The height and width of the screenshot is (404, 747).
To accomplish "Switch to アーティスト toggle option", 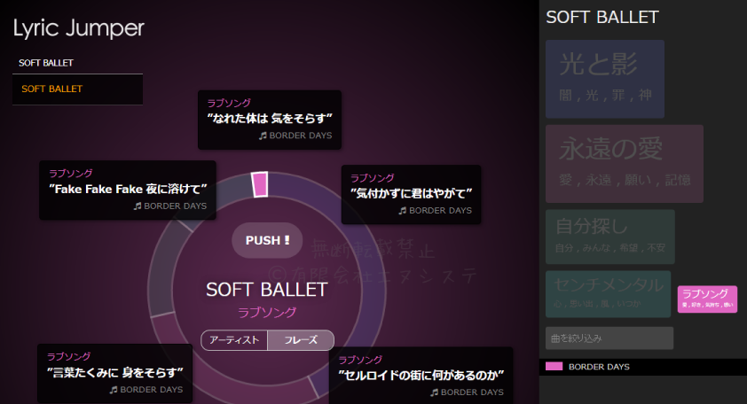I will pos(234,340).
